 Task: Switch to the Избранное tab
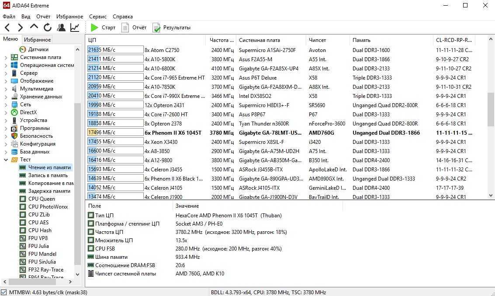[38, 39]
